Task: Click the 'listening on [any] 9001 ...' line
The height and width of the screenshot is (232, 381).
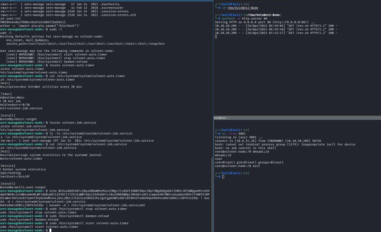Action: tap(239, 137)
